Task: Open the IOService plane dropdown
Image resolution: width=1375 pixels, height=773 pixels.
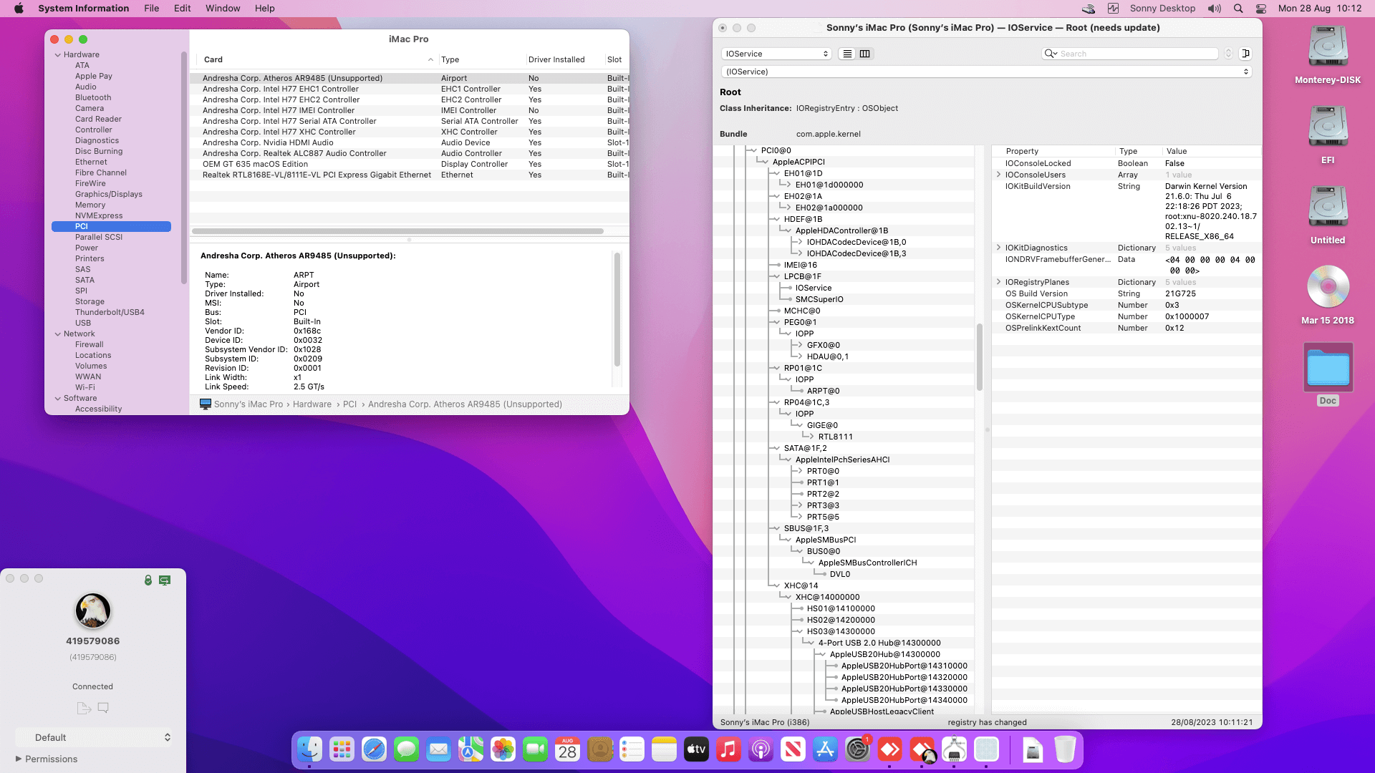Action: [x=776, y=54]
